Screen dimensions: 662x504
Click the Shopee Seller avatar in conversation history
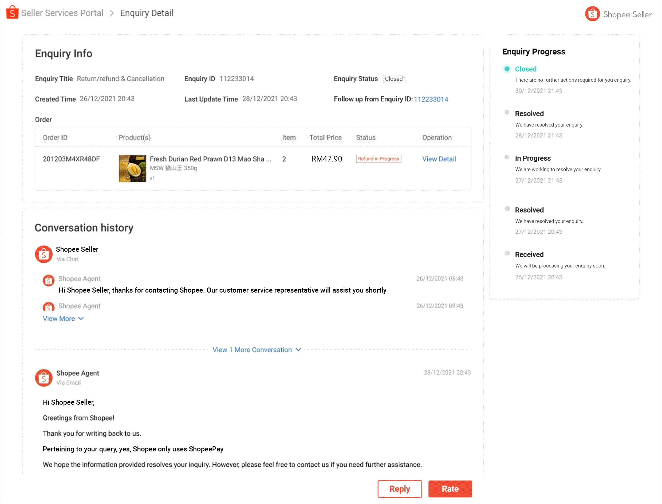[x=44, y=254]
